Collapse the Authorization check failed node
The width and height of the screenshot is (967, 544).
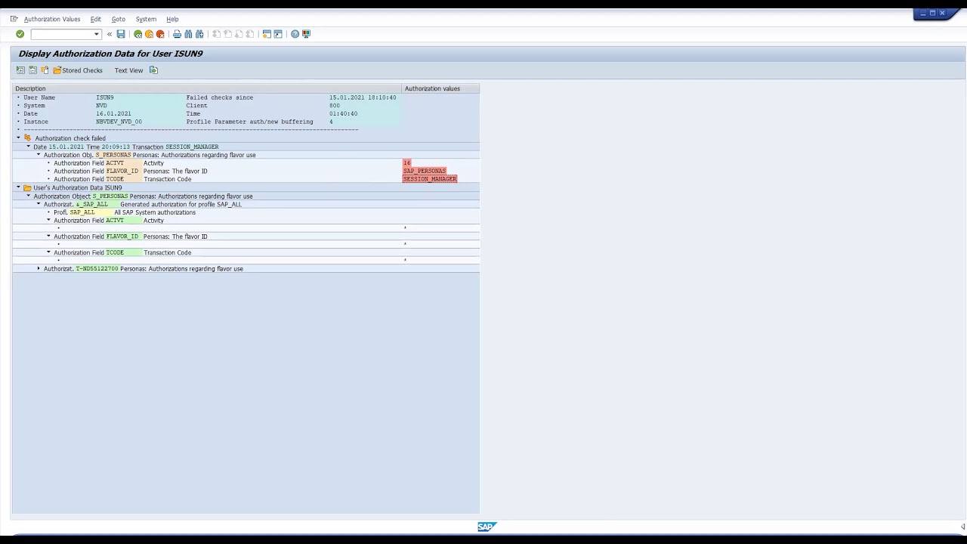(18, 138)
